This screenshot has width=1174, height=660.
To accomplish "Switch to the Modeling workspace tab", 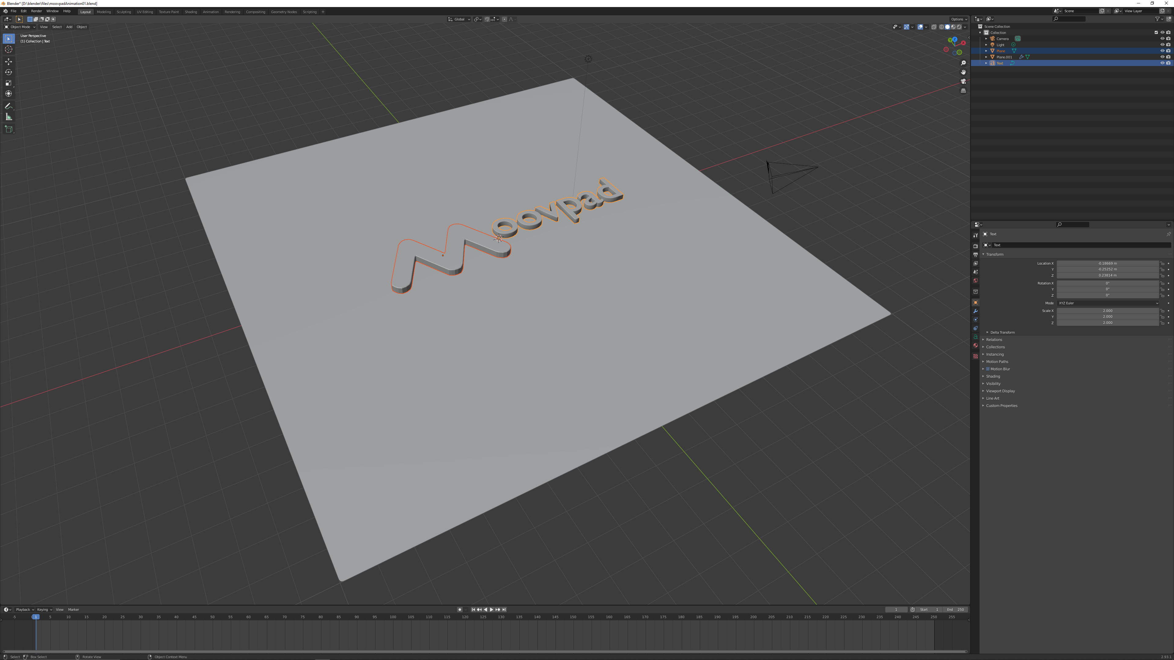I will click(x=104, y=12).
